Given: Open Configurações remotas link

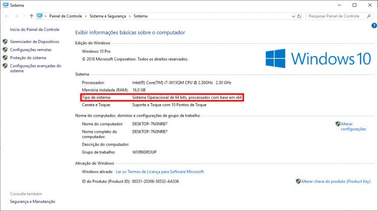Looking at the screenshot, I should click(31, 50).
